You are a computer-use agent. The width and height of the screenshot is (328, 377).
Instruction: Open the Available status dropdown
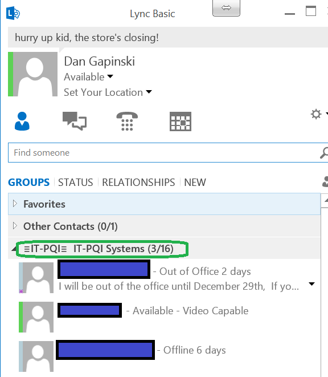(x=88, y=77)
